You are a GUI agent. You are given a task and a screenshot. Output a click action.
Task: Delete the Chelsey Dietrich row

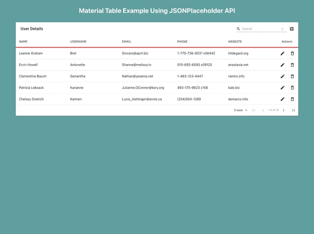pos(292,99)
